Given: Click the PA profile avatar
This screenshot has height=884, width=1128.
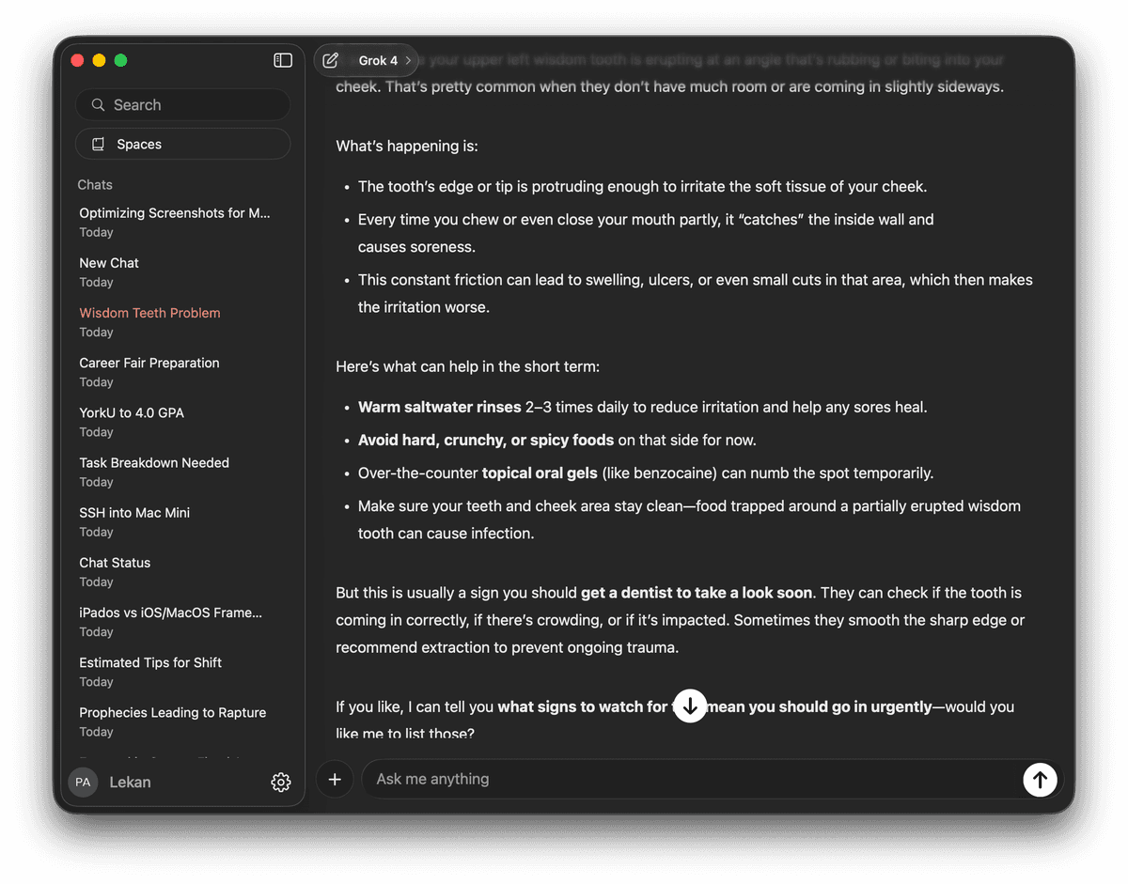Looking at the screenshot, I should pyautogui.click(x=83, y=782).
